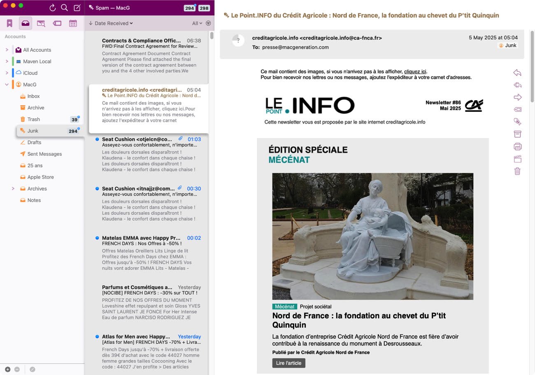535x375 pixels.
Task: Open the Parfums et Cosmétiques email
Action: tap(149, 302)
